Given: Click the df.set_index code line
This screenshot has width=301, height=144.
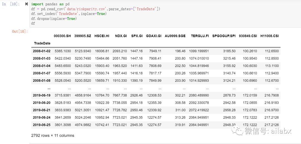Looking at the screenshot, I should (69, 14).
